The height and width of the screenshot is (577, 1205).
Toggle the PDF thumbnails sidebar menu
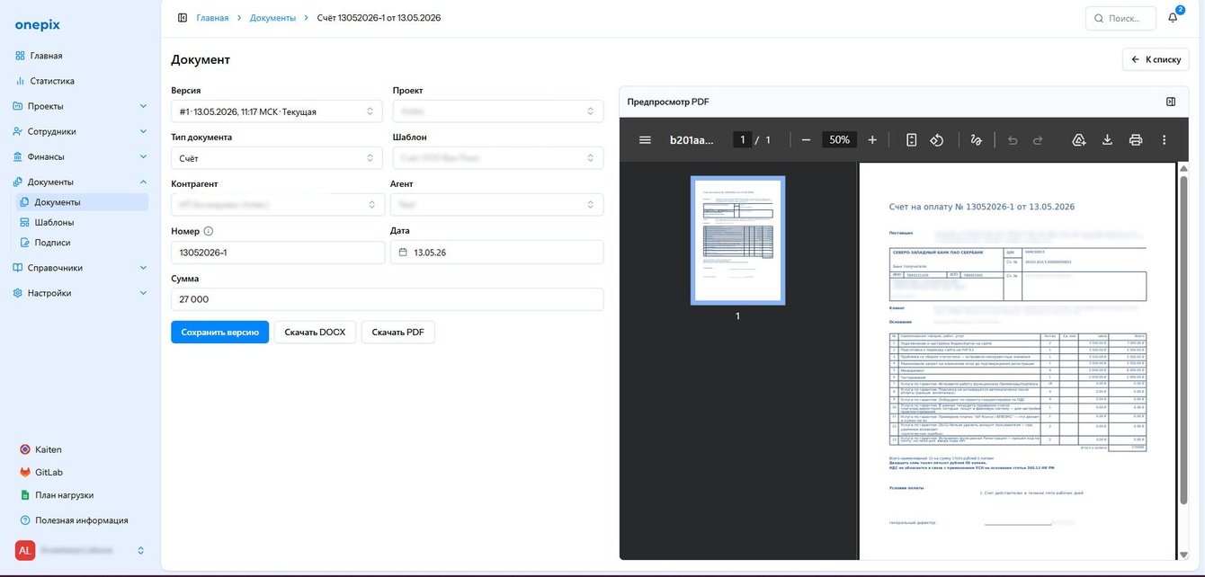coord(645,140)
